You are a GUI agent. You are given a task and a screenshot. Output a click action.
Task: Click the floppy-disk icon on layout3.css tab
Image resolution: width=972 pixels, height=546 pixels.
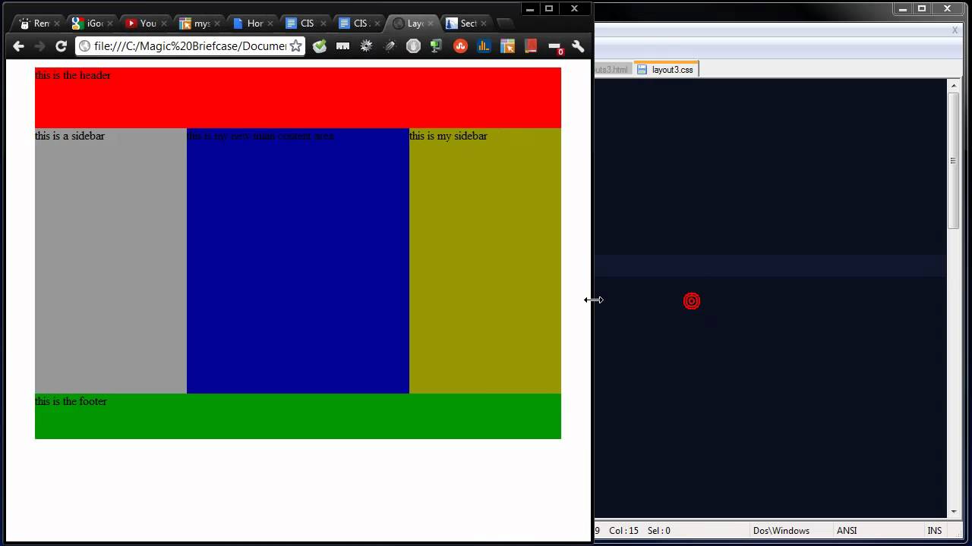click(642, 69)
